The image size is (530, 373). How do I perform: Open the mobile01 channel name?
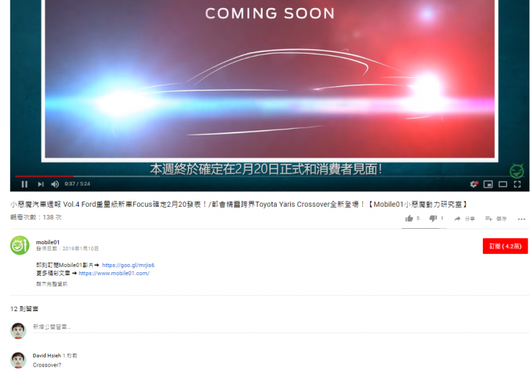pos(48,242)
